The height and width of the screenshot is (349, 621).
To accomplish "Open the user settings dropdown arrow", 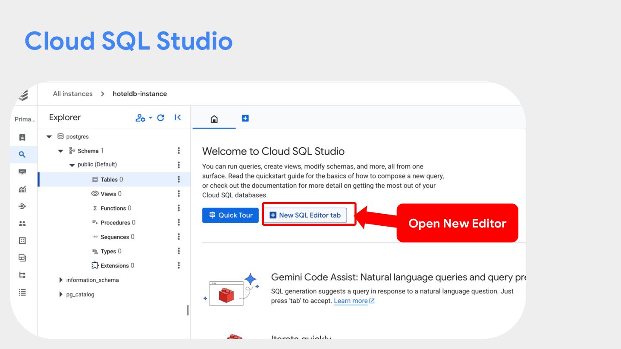I will [x=151, y=118].
